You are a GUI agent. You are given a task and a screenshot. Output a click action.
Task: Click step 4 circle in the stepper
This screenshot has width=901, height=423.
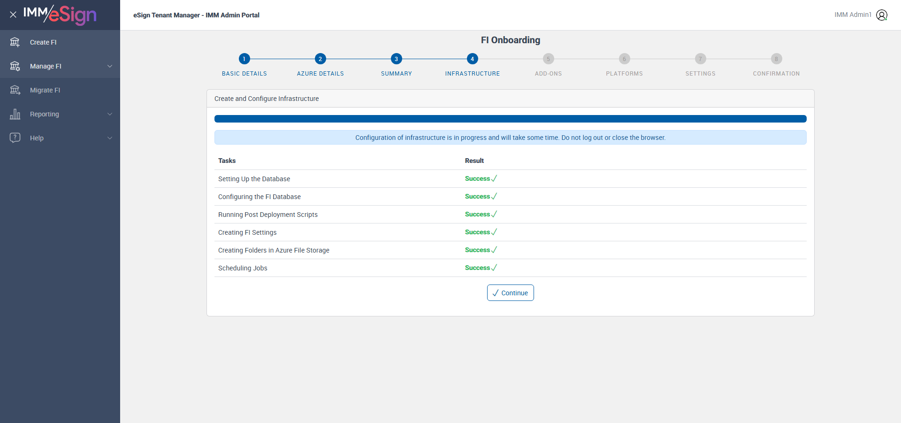point(472,59)
